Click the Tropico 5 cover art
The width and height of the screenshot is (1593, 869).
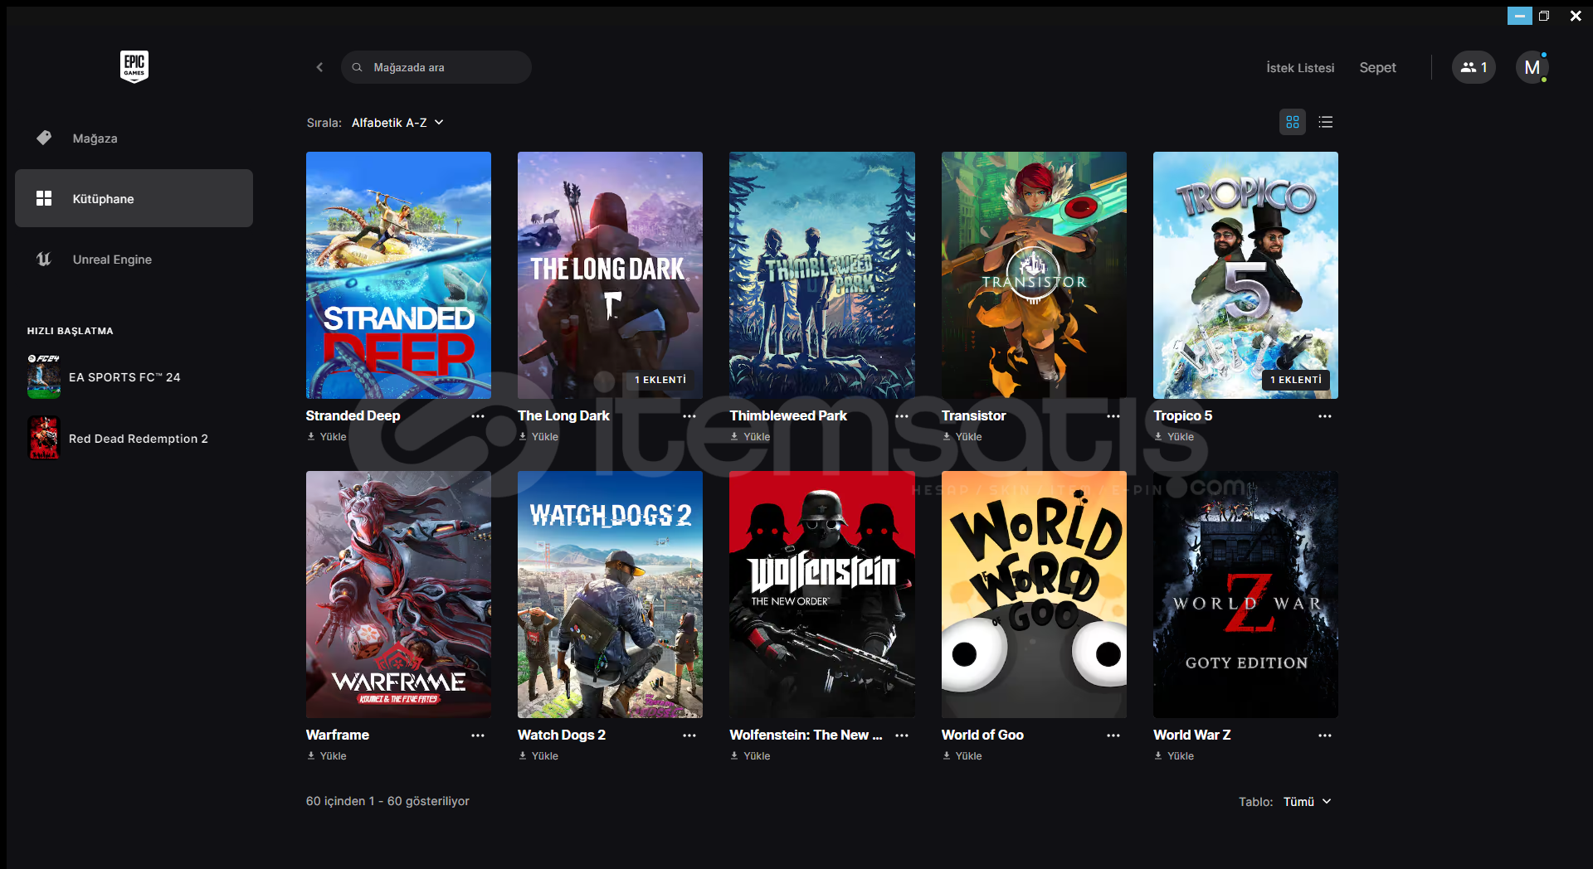pyautogui.click(x=1245, y=275)
